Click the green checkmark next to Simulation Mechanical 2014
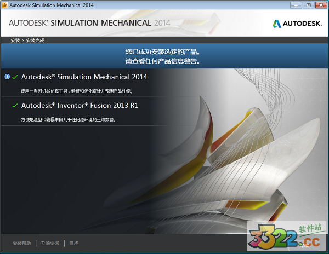This screenshot has width=329, height=254. click(15, 77)
